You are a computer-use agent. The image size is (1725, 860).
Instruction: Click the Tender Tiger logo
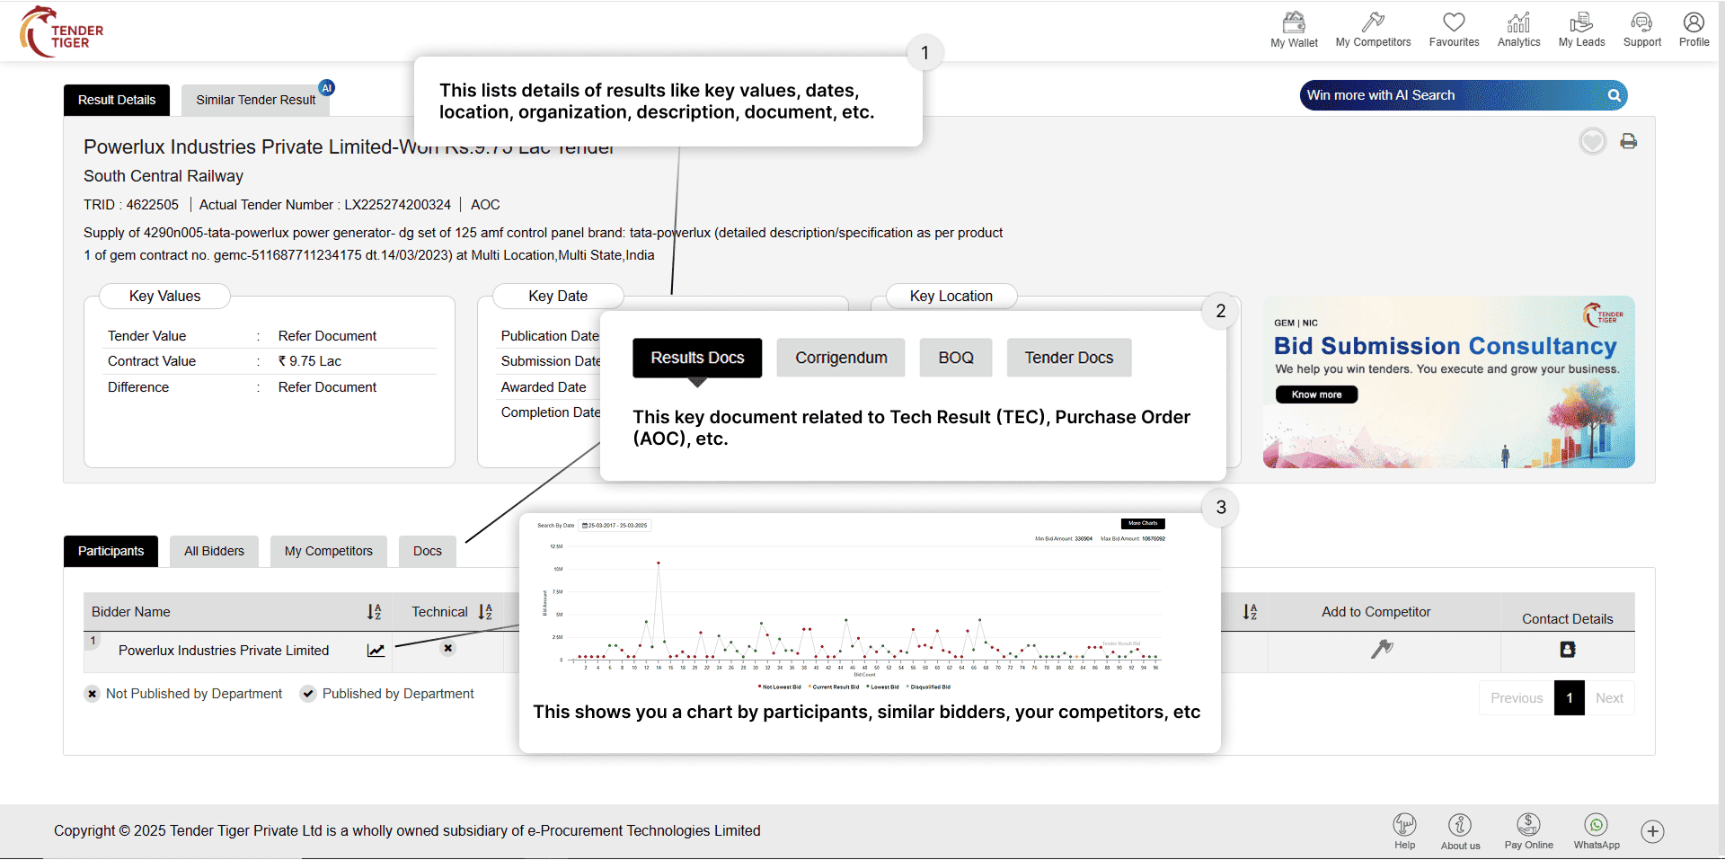(x=62, y=31)
